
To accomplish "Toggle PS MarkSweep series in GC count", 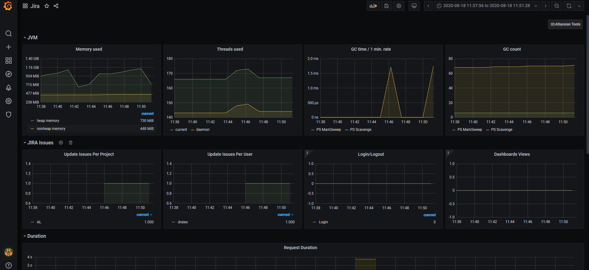I will 469,130.
